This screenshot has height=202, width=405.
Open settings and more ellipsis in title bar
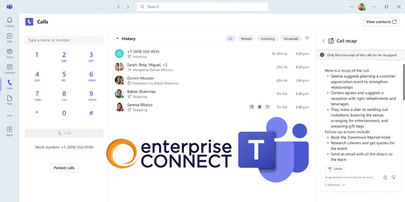[351, 7]
